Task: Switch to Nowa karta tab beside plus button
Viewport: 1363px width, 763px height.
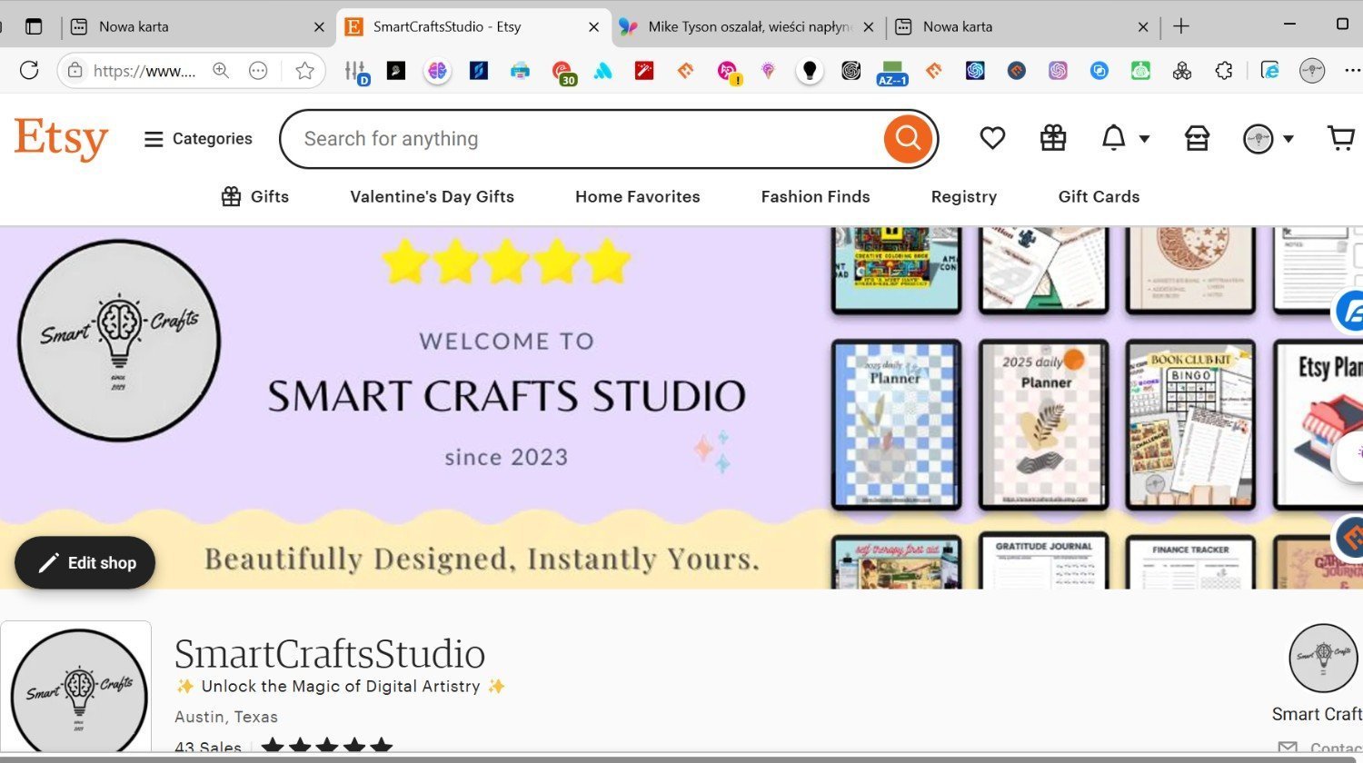Action: (1022, 26)
